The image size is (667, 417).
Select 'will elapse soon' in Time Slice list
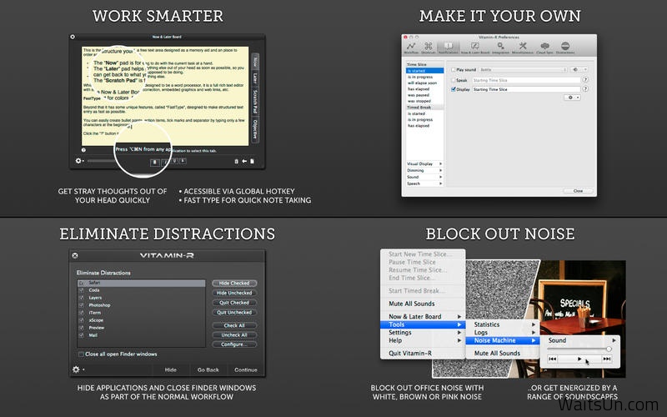coord(422,83)
